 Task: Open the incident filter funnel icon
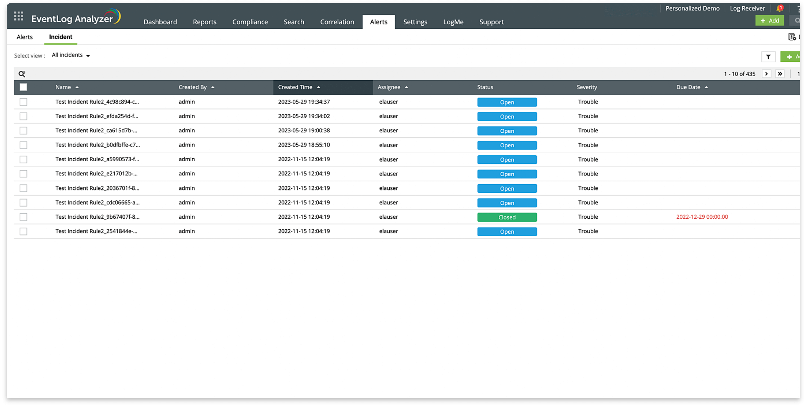pyautogui.click(x=768, y=57)
